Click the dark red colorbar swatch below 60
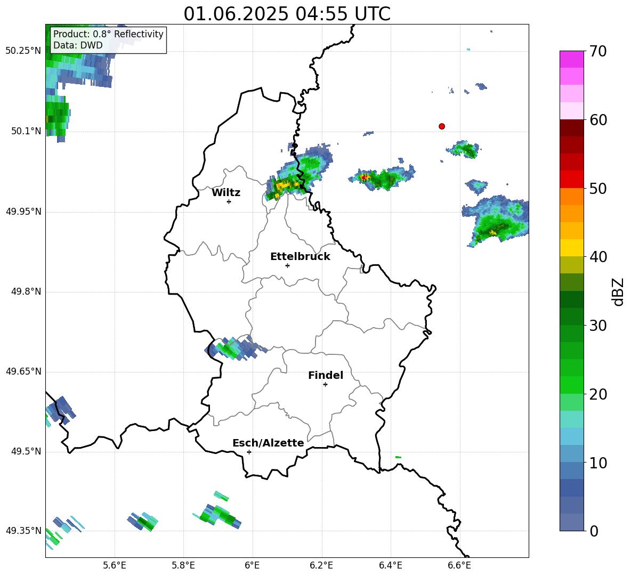Viewport: 631px width, 576px height. click(x=571, y=128)
